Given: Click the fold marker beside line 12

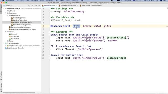Looking at the screenshot, I should tap(50, 41).
